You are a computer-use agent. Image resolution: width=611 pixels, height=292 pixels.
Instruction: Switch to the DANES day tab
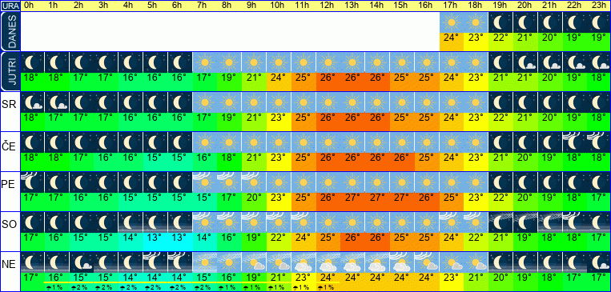pos(10,31)
